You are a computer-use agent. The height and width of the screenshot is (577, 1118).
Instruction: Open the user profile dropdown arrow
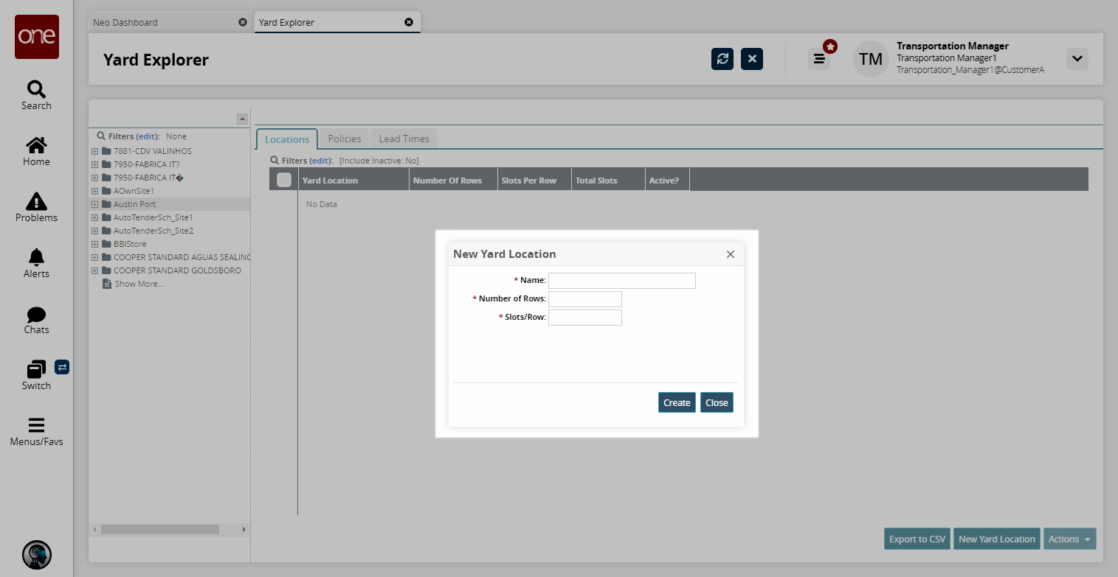point(1077,59)
